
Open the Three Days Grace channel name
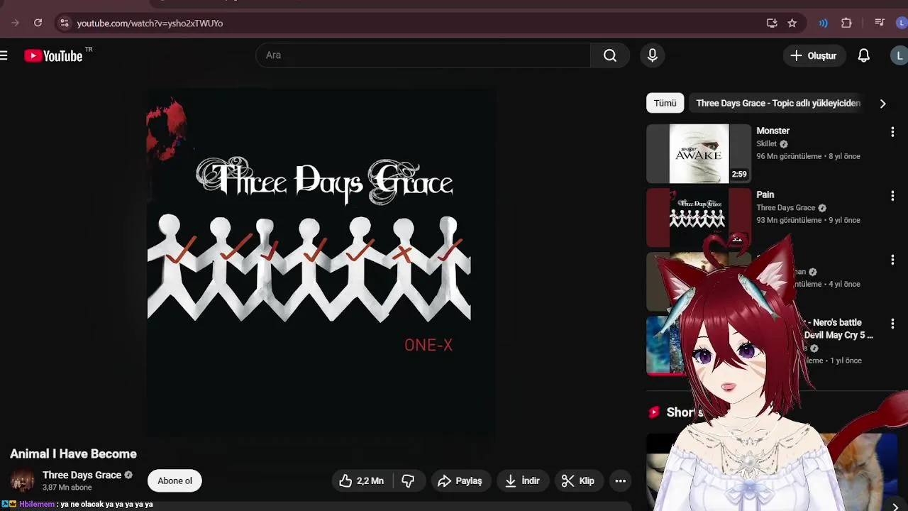click(x=82, y=475)
